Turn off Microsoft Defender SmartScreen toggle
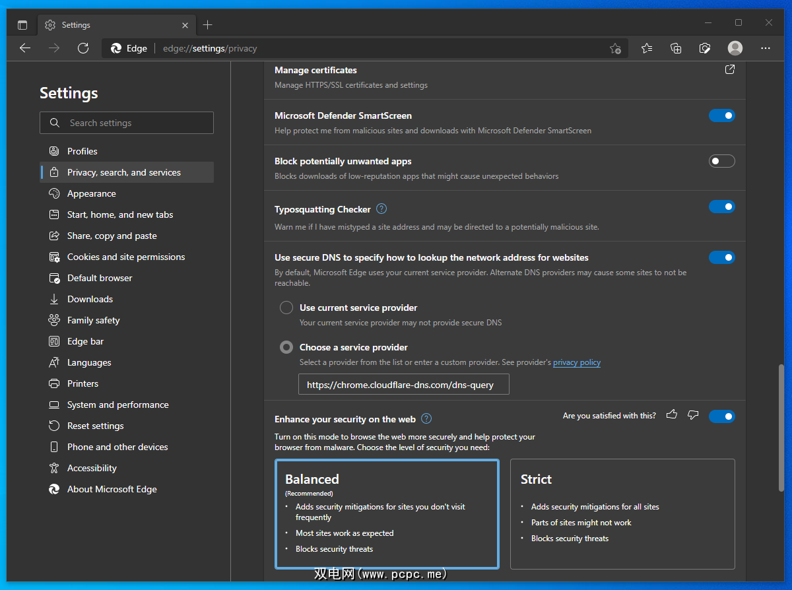This screenshot has height=590, width=792. coord(721,115)
